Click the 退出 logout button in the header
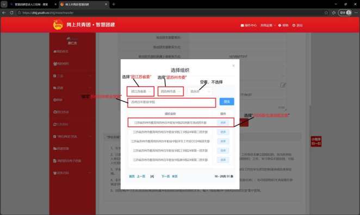This screenshot has height=215, width=360. [x=297, y=26]
